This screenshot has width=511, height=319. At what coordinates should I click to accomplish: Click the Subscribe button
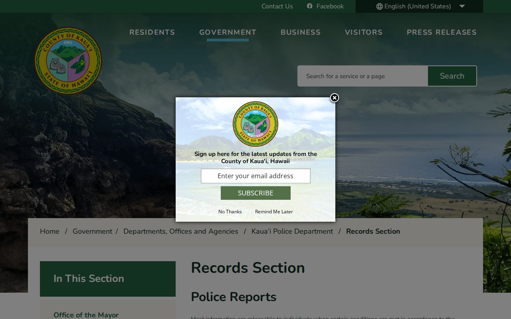(x=255, y=193)
